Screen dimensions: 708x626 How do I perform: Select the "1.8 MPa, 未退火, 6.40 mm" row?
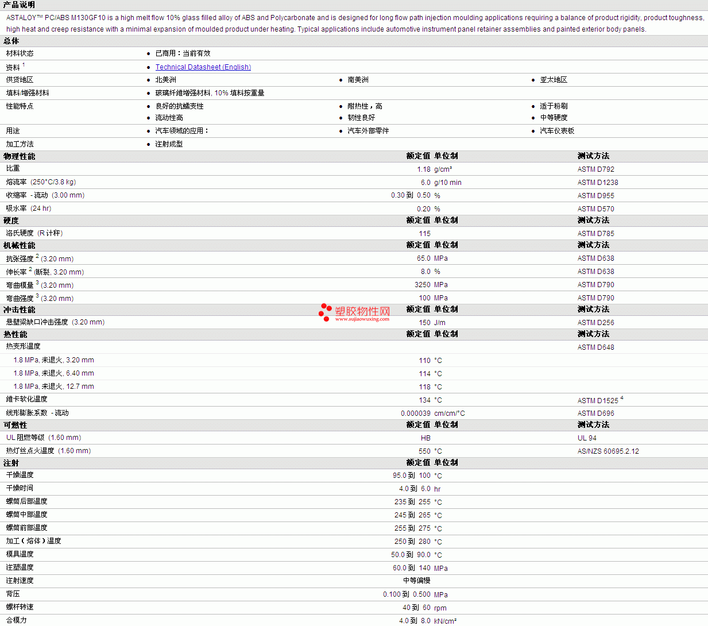[x=54, y=373]
